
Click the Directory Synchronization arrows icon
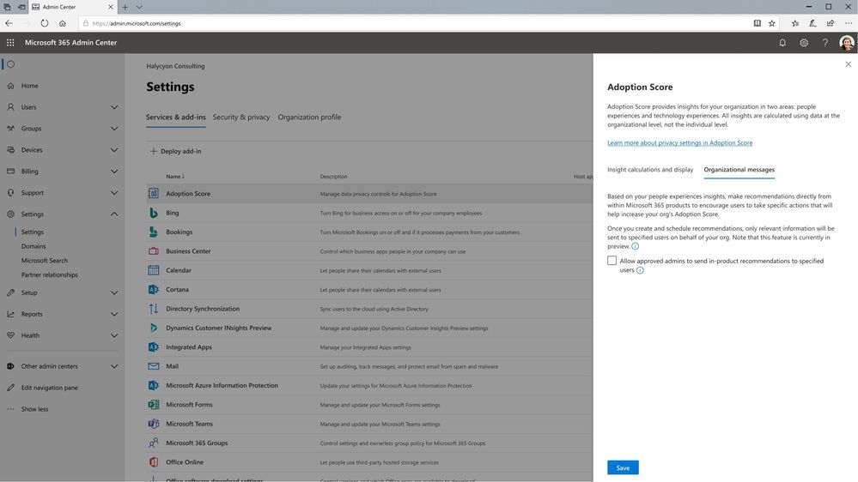(x=154, y=309)
